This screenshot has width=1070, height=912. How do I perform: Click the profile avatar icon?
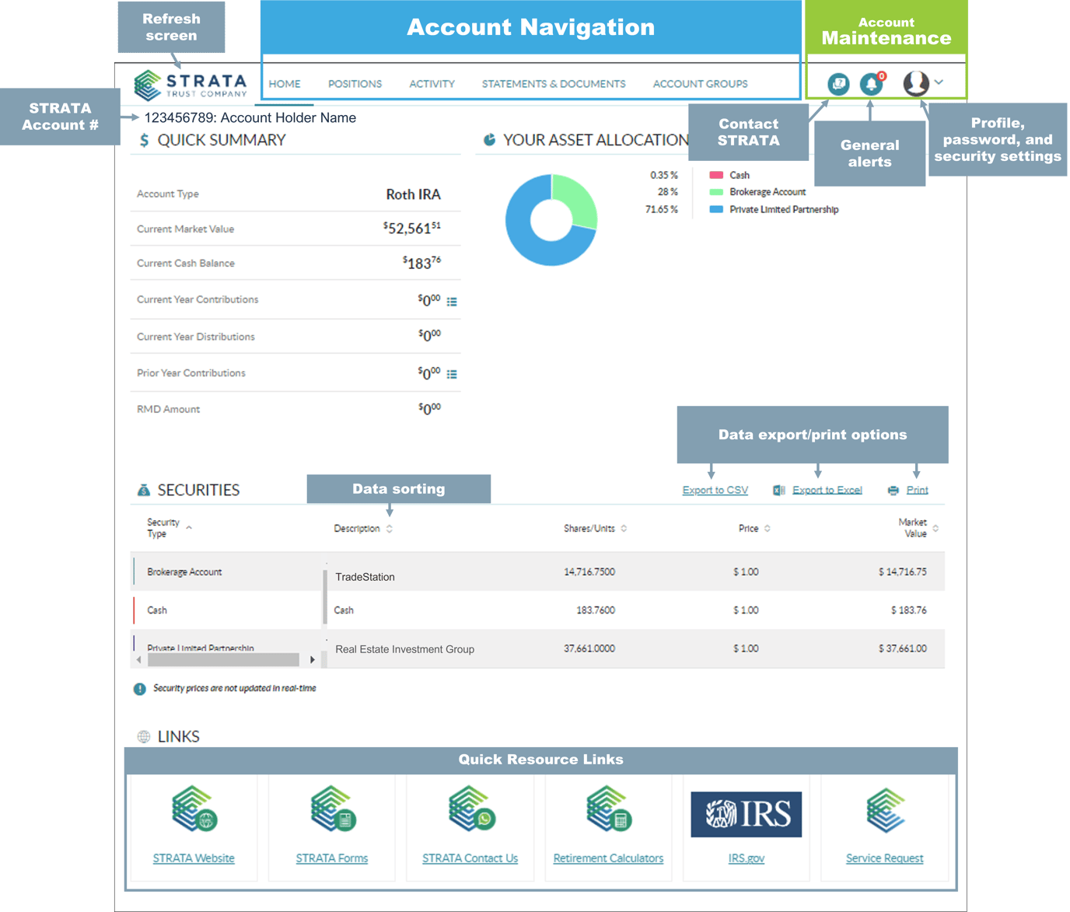(x=916, y=82)
